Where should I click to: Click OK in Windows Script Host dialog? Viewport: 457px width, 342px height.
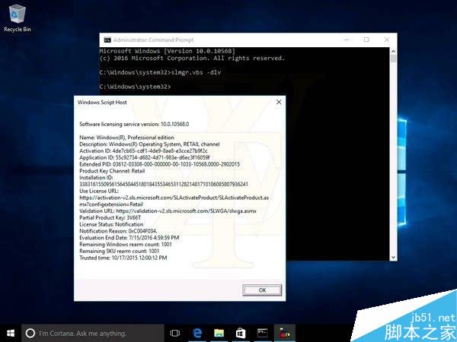pos(262,290)
